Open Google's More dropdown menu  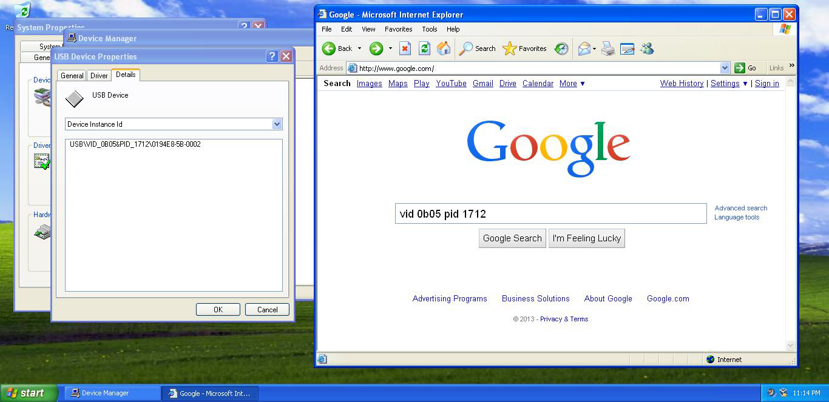click(x=572, y=84)
